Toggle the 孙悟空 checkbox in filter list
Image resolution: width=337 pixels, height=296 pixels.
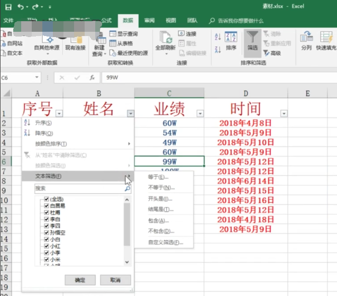click(46, 232)
